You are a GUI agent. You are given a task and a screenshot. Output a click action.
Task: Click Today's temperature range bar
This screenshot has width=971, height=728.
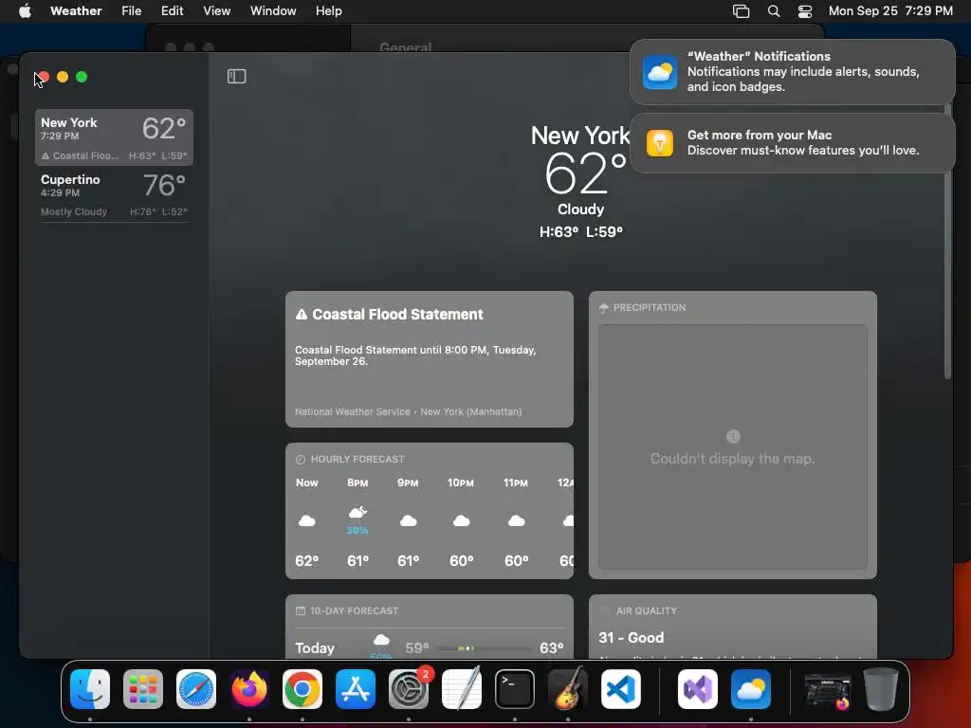(x=485, y=648)
